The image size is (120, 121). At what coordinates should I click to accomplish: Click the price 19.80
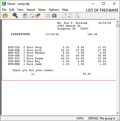(102, 61)
